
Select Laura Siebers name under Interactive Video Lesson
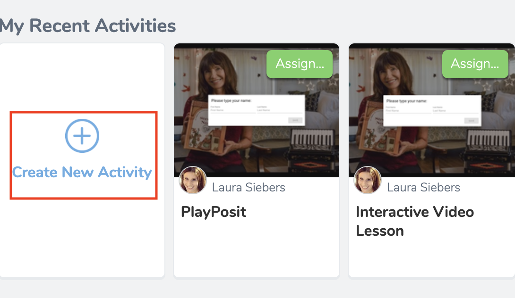423,187
